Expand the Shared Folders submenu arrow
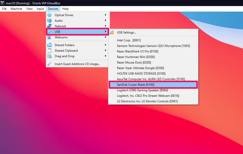Screen dimensions: 243x154 (106, 45)
